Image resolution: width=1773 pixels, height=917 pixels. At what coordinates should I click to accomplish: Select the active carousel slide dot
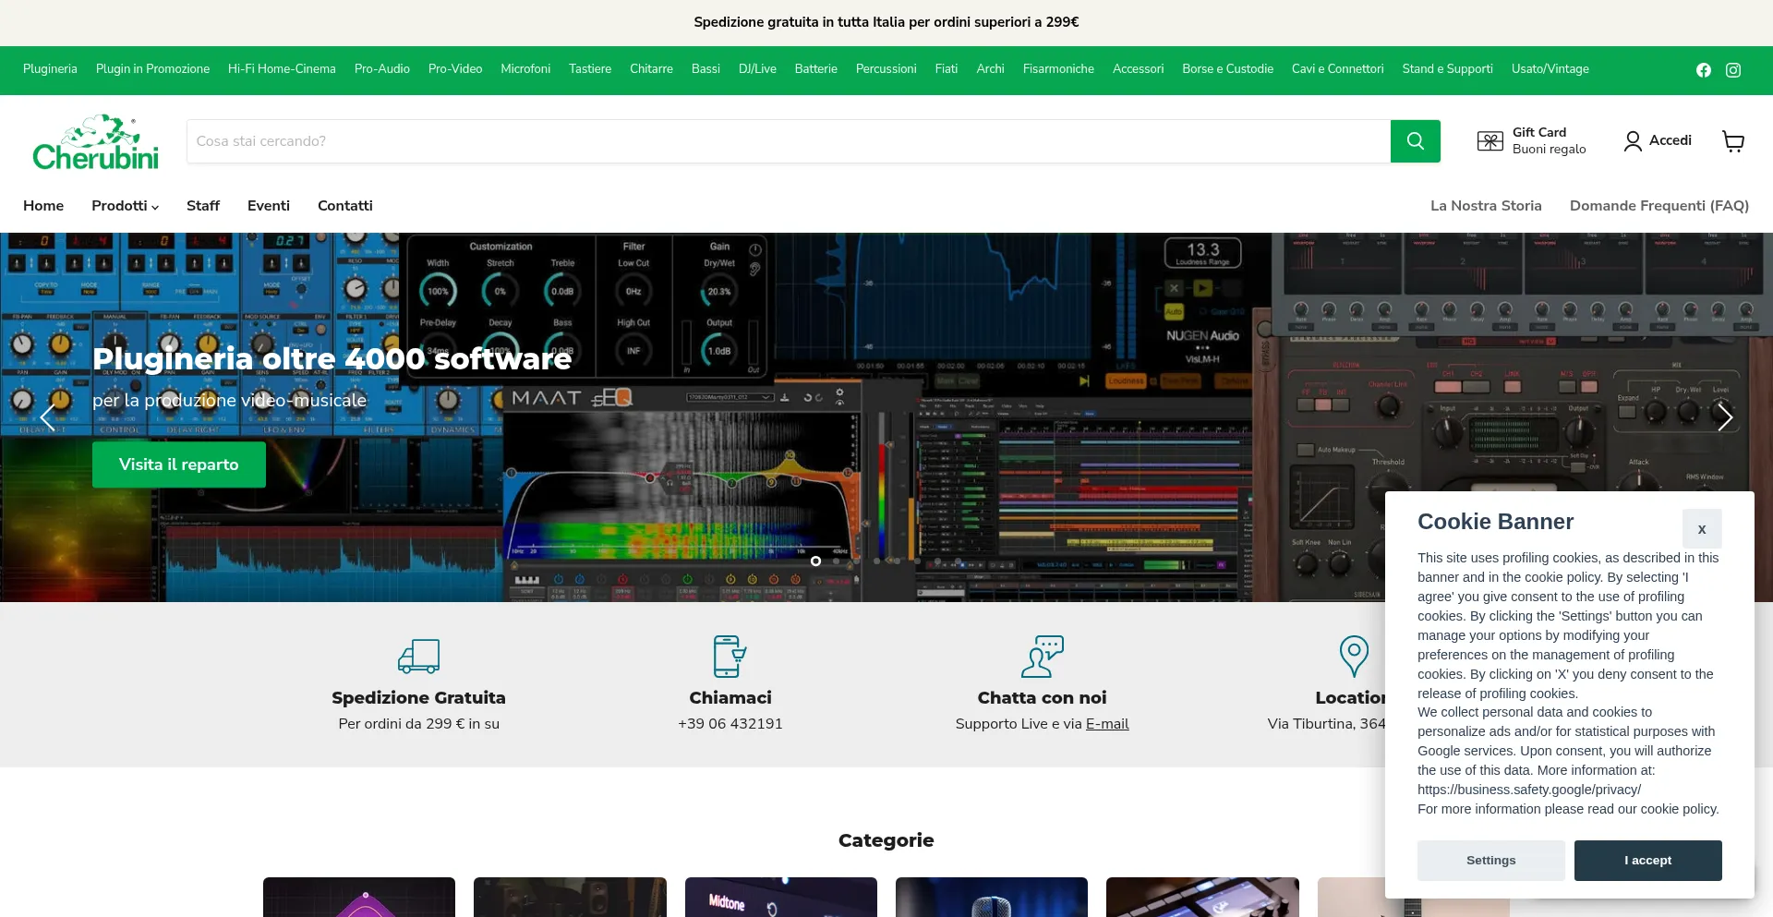click(x=815, y=561)
